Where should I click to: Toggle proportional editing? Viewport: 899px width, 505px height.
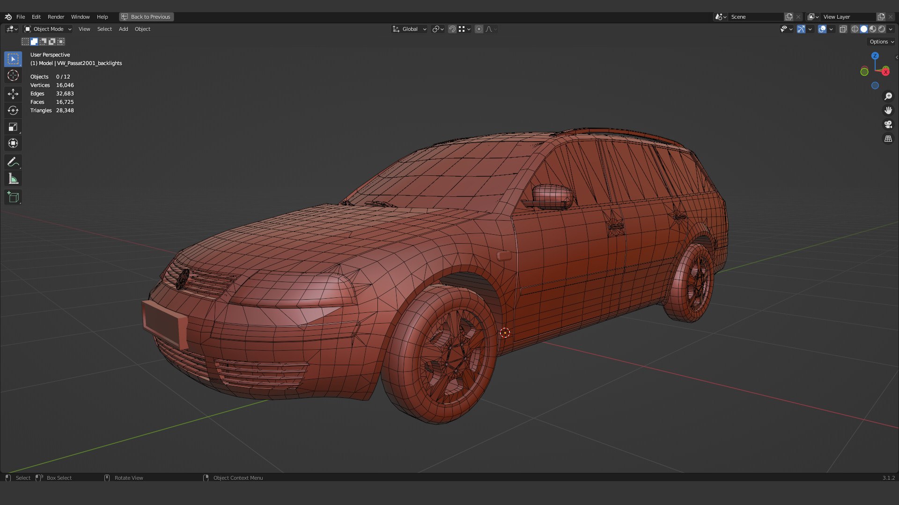[x=479, y=29]
